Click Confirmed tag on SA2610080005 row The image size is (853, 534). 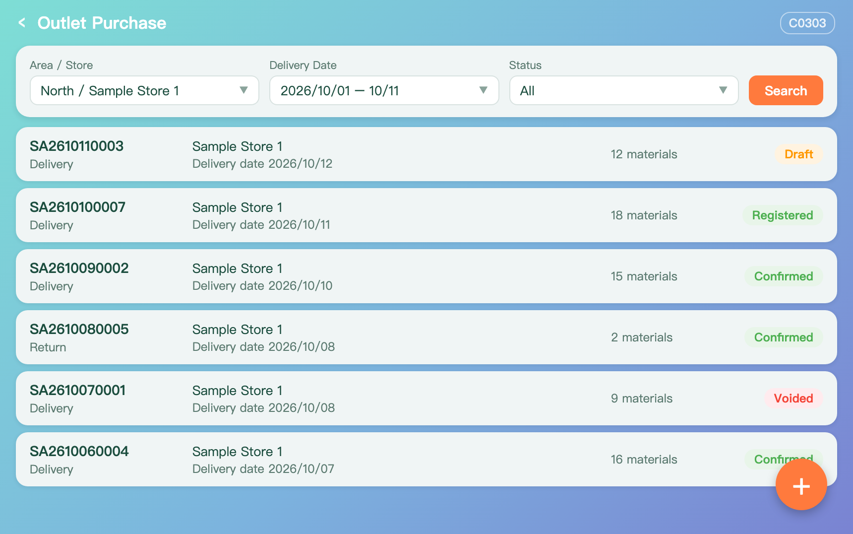pyautogui.click(x=784, y=337)
